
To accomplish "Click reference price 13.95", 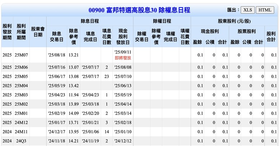I will [74, 132].
